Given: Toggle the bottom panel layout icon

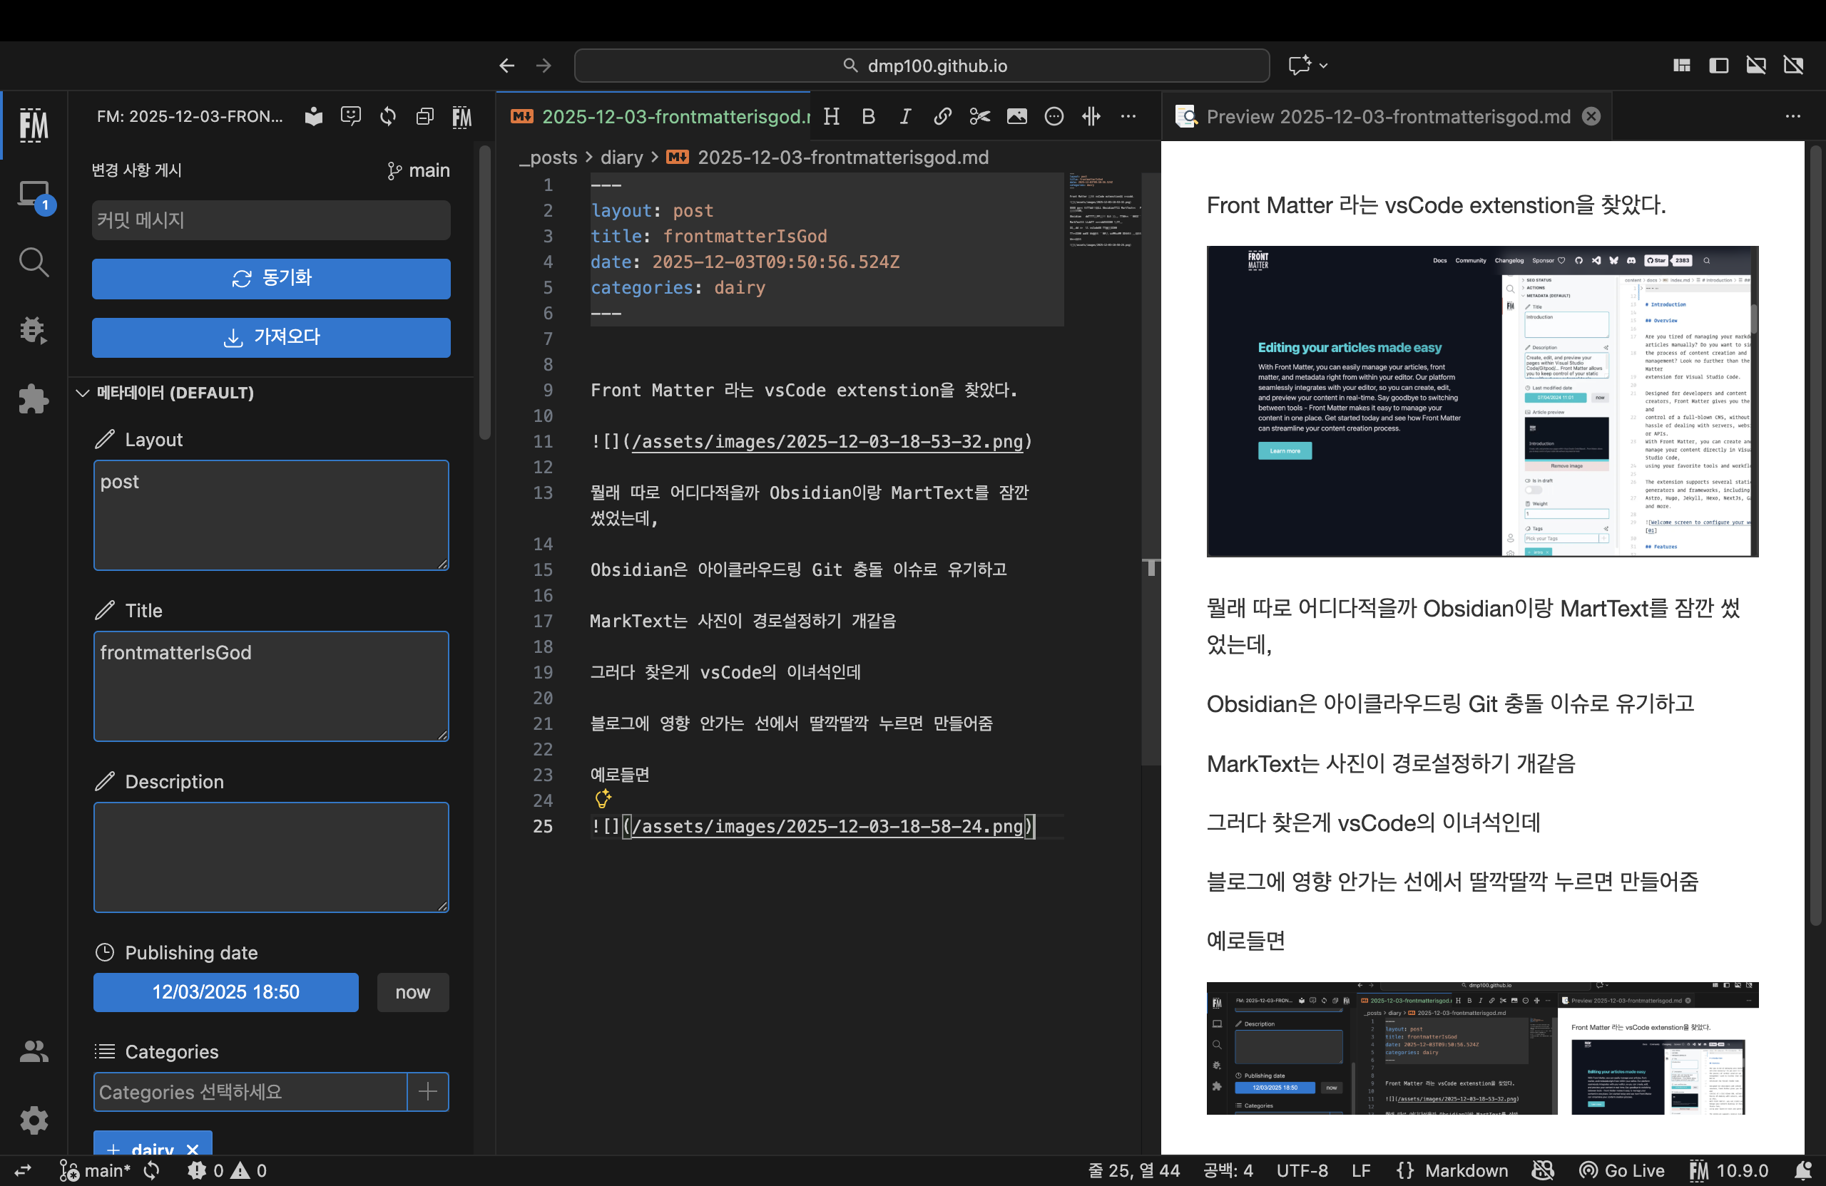Looking at the screenshot, I should point(1755,66).
